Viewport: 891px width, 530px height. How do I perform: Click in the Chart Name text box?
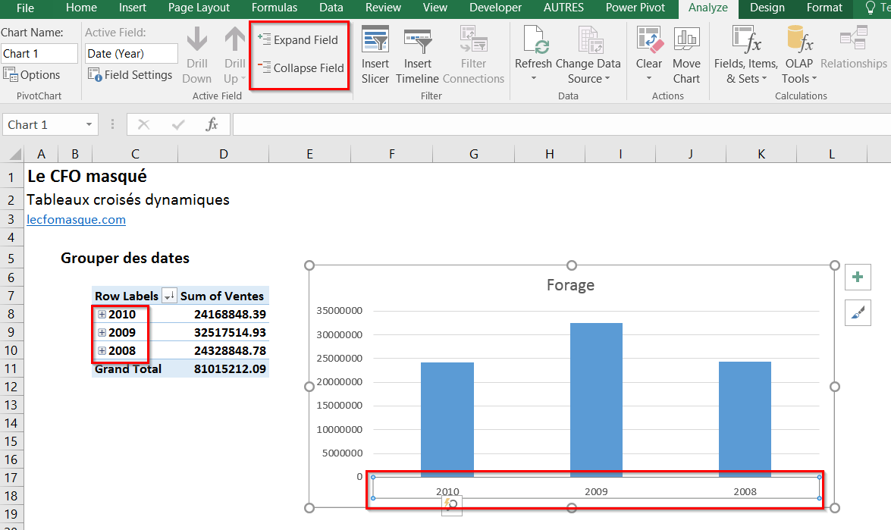coord(39,54)
